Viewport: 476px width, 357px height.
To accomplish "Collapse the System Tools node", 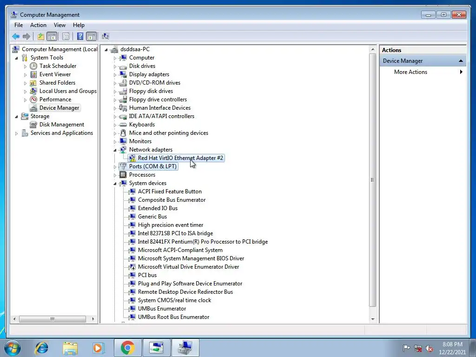I will point(16,58).
